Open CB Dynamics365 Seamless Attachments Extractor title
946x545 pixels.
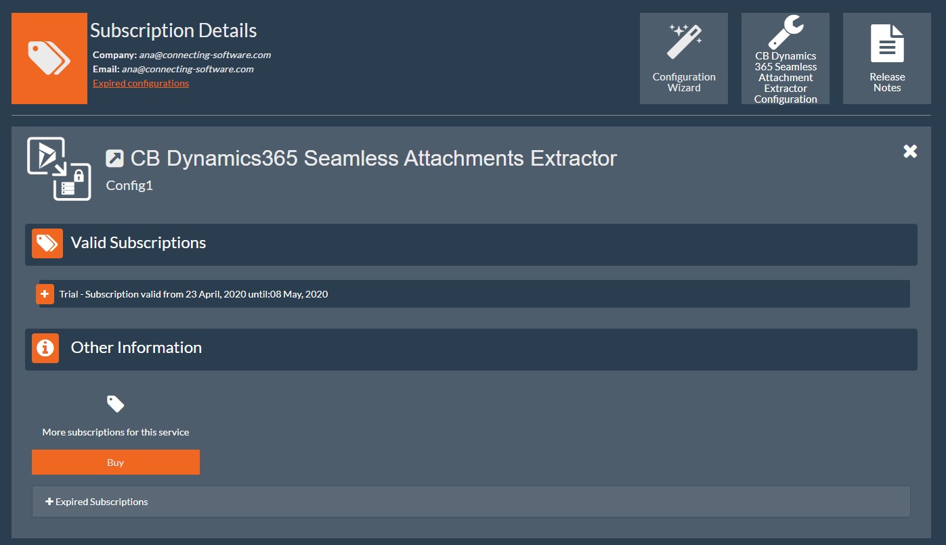pyautogui.click(x=374, y=158)
